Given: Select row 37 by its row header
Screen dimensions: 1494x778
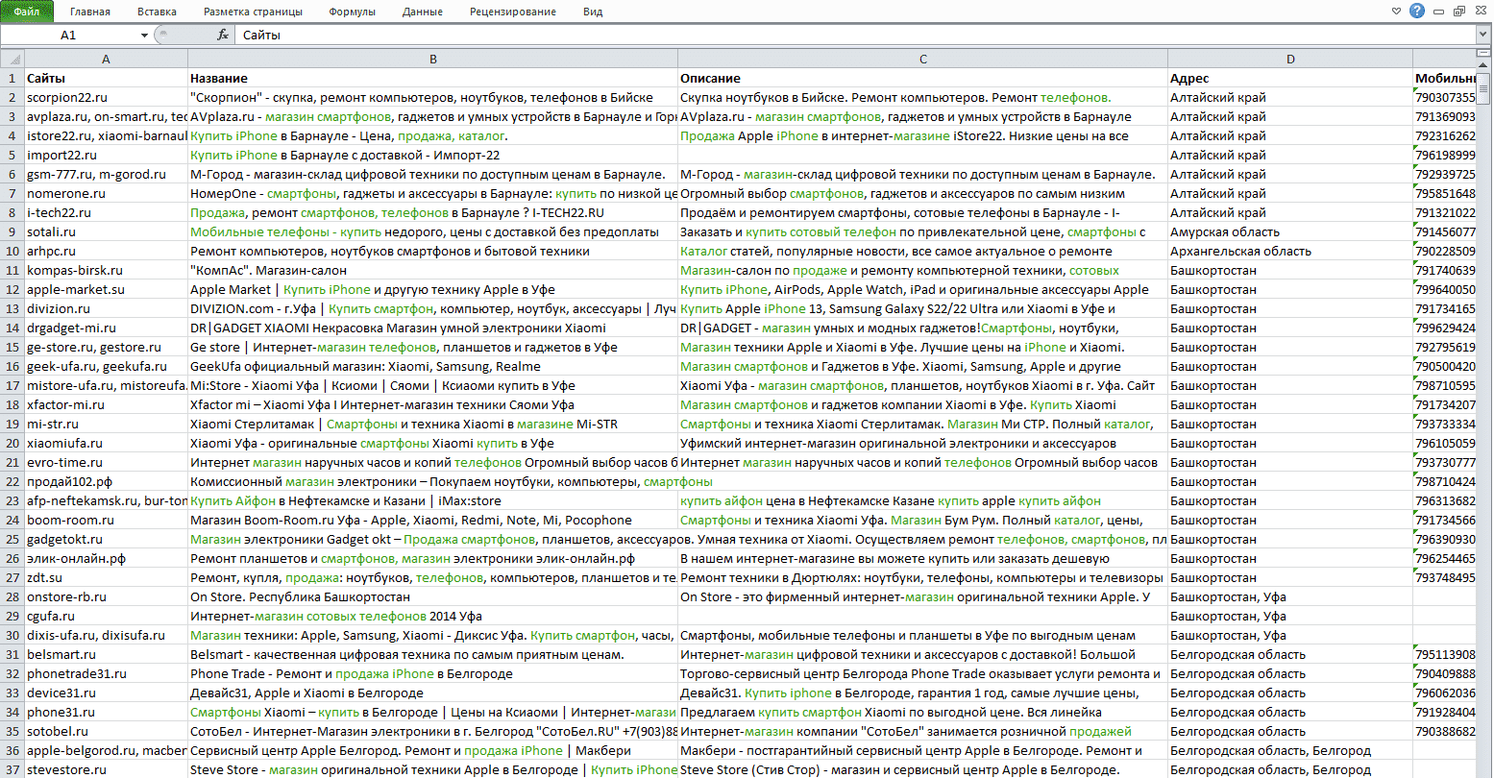Looking at the screenshot, I should pos(12,769).
